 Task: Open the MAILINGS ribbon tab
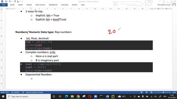tap(65, 5)
